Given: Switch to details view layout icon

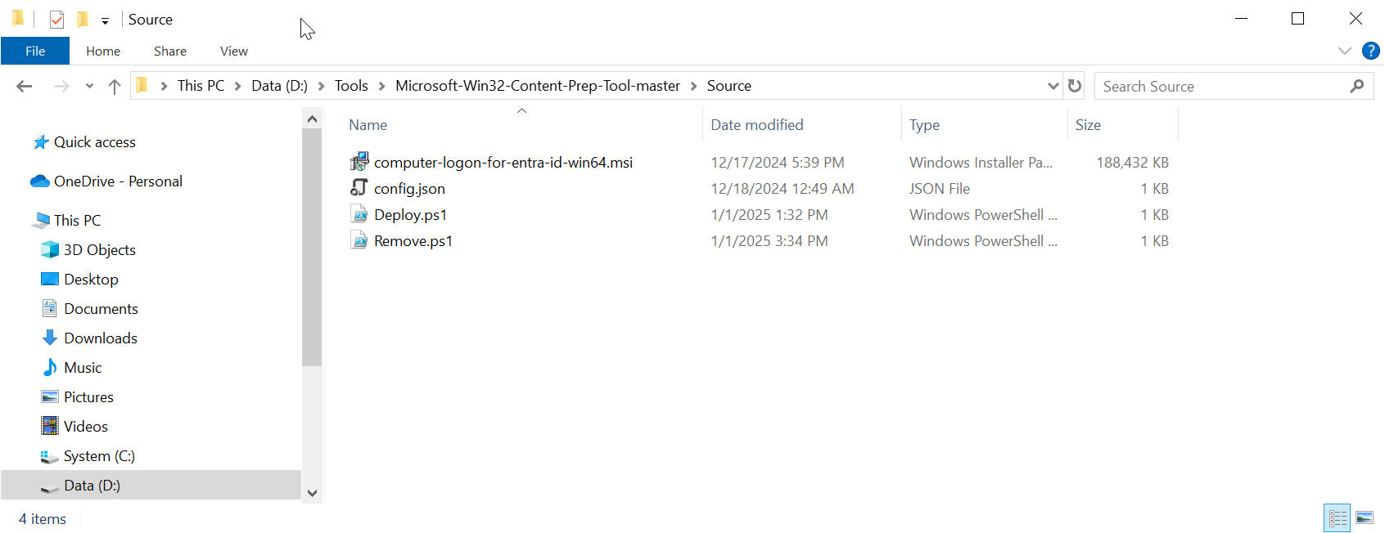Looking at the screenshot, I should tap(1338, 517).
